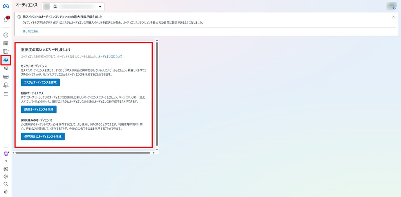Open the Meta logo home icon

click(5, 6)
